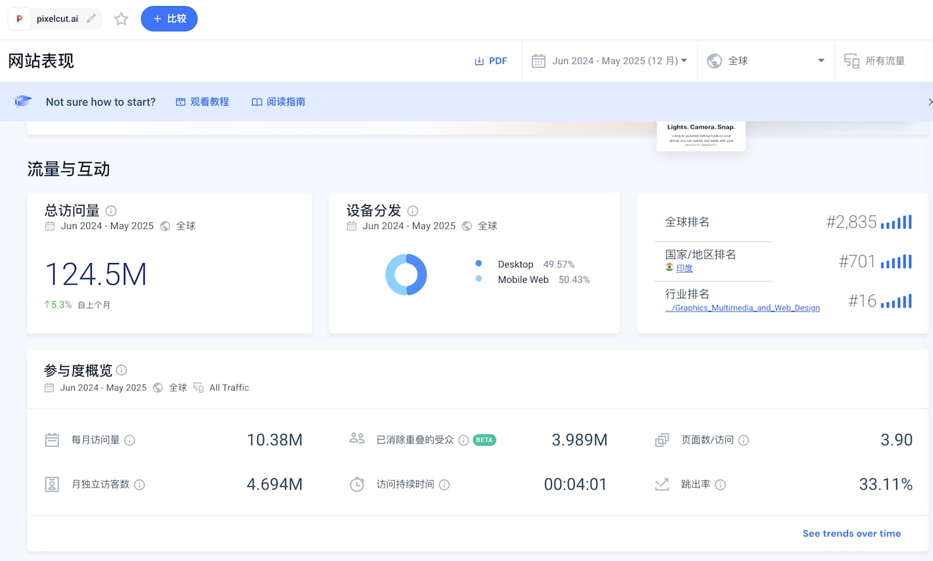
Task: Click info icon next to 跳出率
Action: (x=720, y=484)
